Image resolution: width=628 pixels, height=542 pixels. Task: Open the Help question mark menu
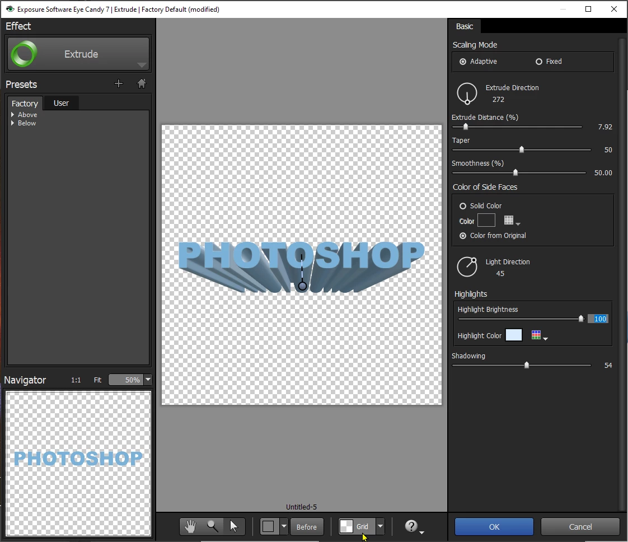[413, 526]
